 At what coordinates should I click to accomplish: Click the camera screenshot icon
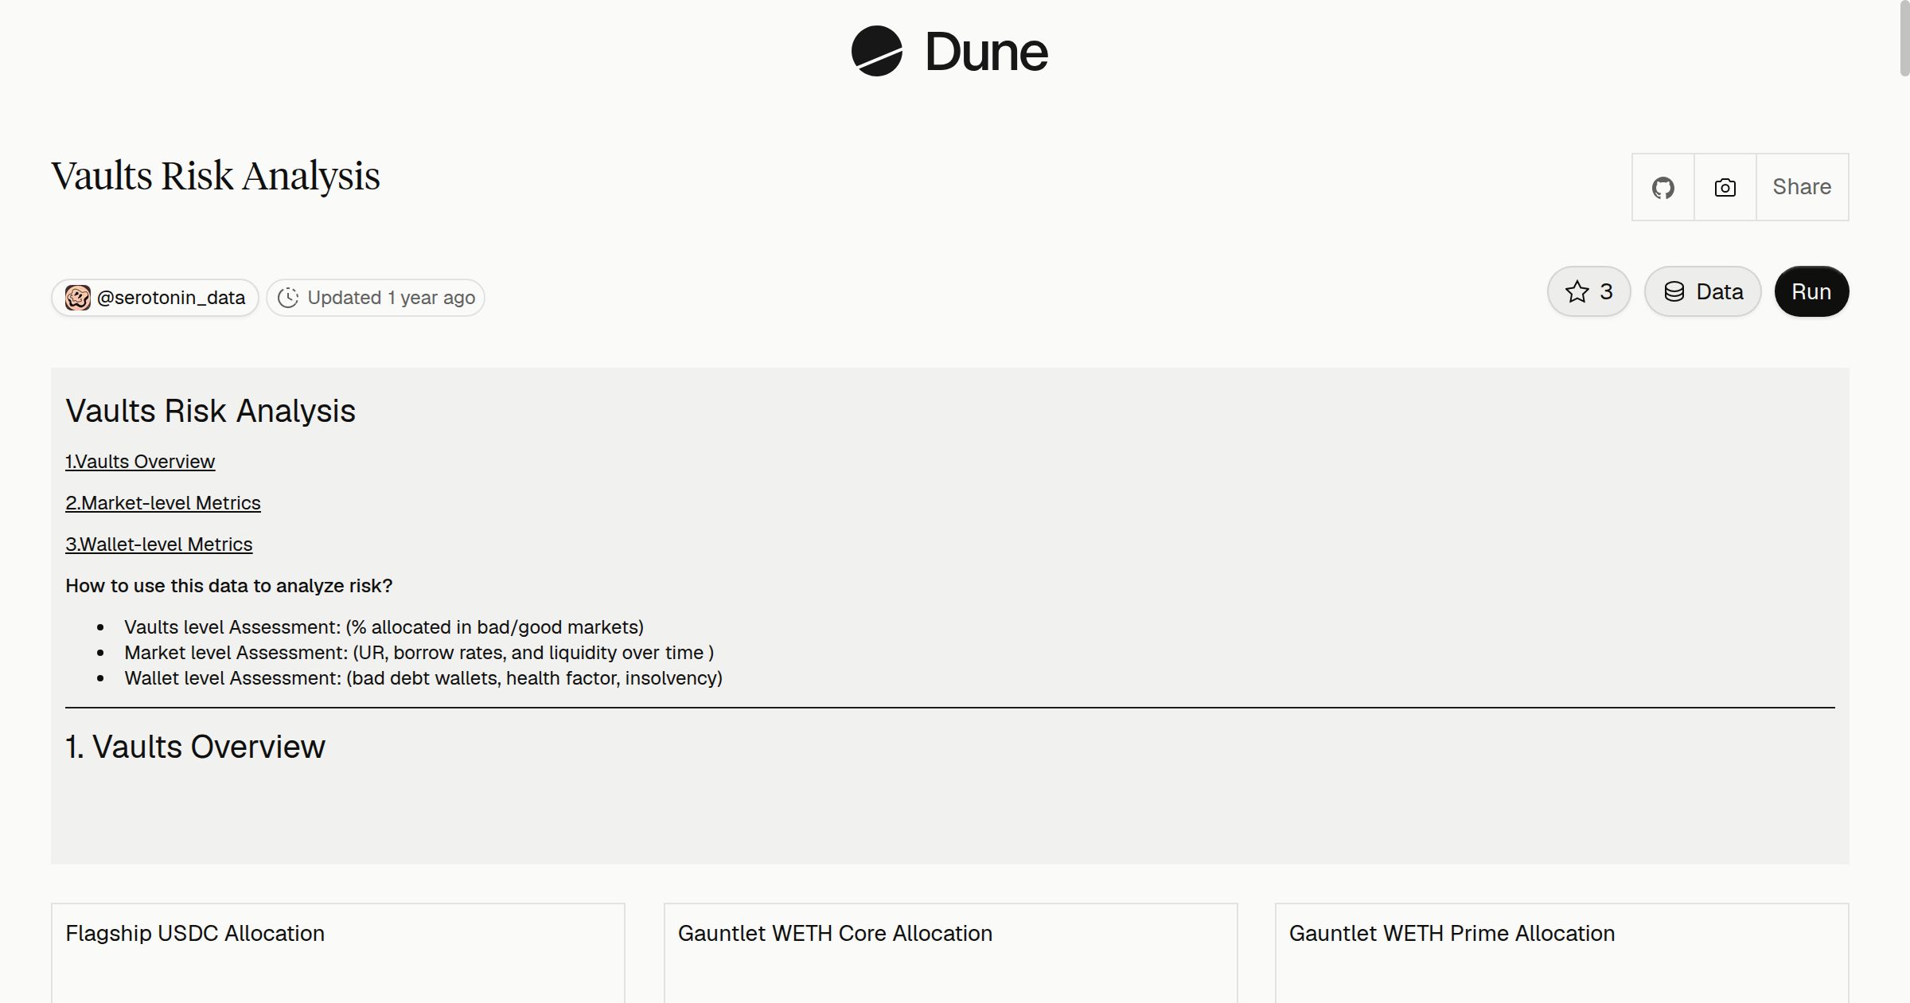point(1725,187)
